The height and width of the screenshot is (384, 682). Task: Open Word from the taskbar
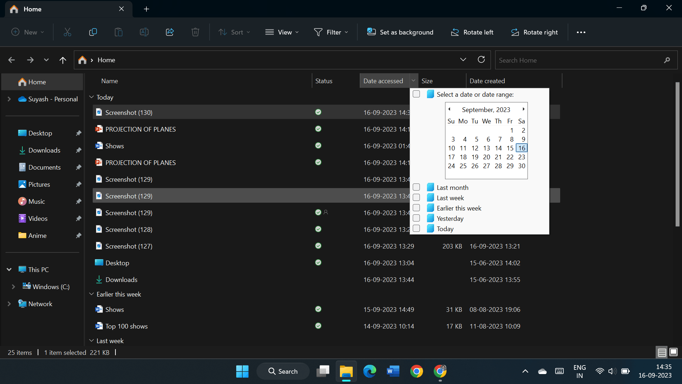pyautogui.click(x=393, y=371)
